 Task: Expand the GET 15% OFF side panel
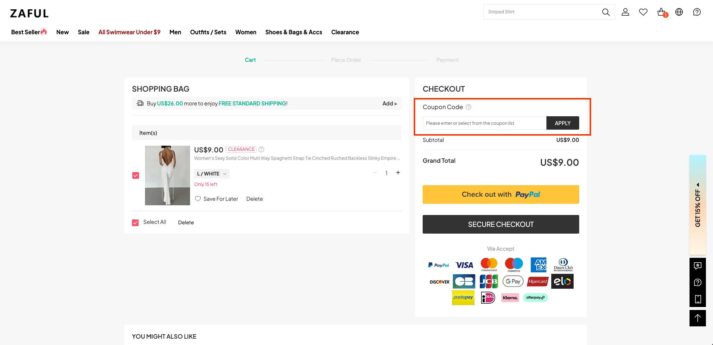698,205
